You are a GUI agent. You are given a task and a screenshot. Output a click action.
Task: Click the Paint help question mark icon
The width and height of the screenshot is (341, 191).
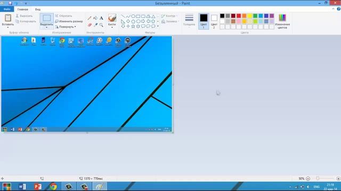point(339,9)
